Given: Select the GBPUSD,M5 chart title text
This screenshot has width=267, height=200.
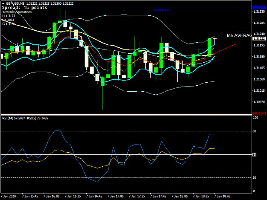Looking at the screenshot, I should coord(15,3).
